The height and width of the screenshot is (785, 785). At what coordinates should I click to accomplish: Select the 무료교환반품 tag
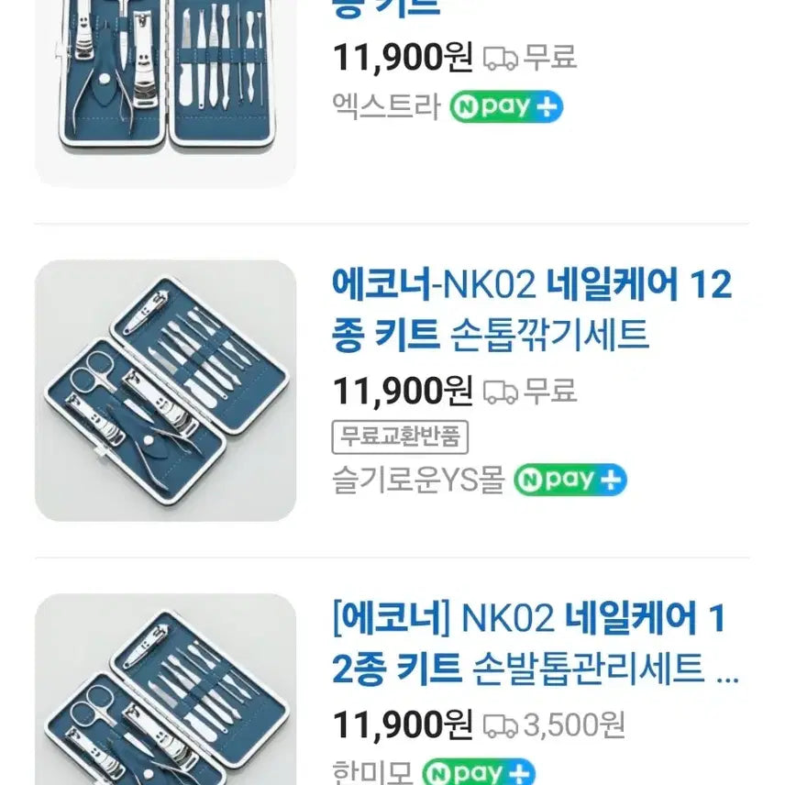[x=400, y=437]
